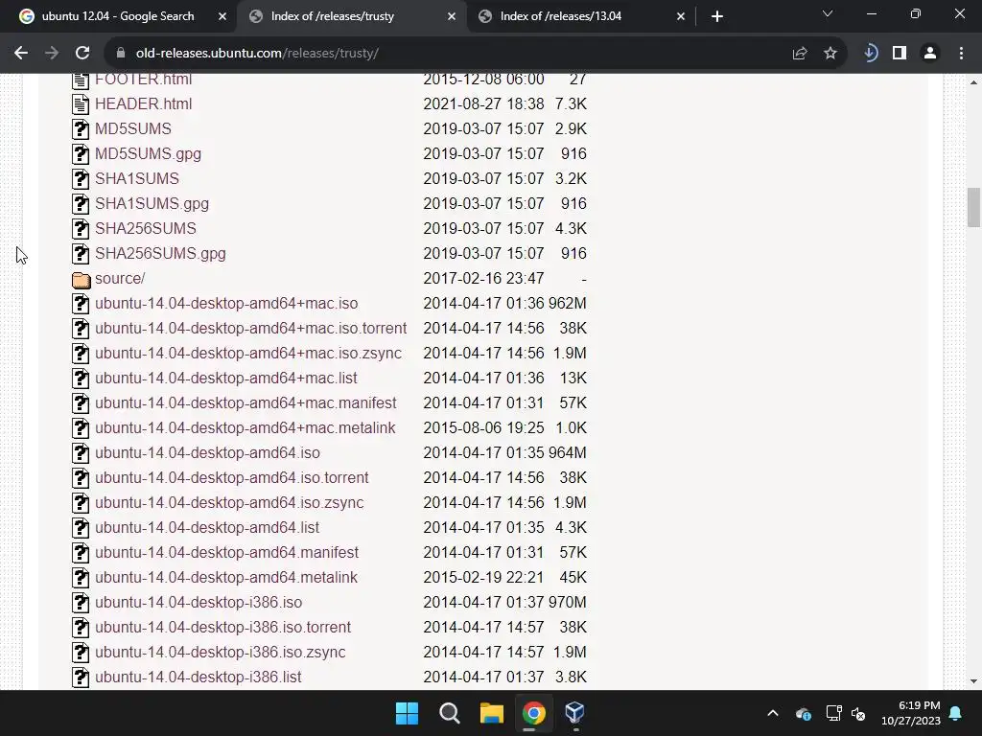Viewport: 982px width, 736px height.
Task: Open the taskbar clock showing 6:19 PM
Action: click(x=911, y=713)
